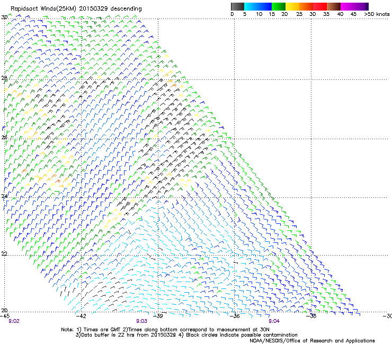Viewport: 392px width, 344px height.
Task: Click the latitude label '28' on left axis
Action: pyautogui.click(x=4, y=78)
